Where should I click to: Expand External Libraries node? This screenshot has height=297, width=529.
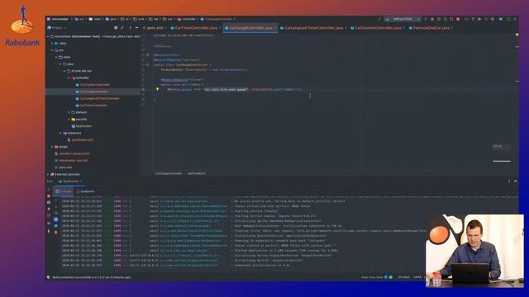(48, 174)
